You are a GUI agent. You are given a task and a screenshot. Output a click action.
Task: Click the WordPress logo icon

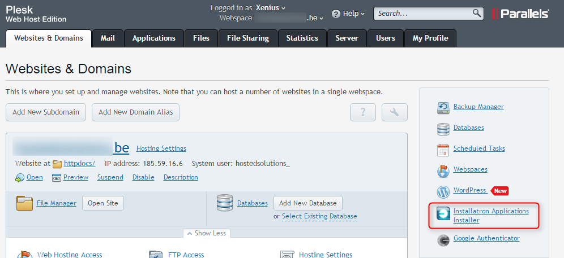[443, 192]
